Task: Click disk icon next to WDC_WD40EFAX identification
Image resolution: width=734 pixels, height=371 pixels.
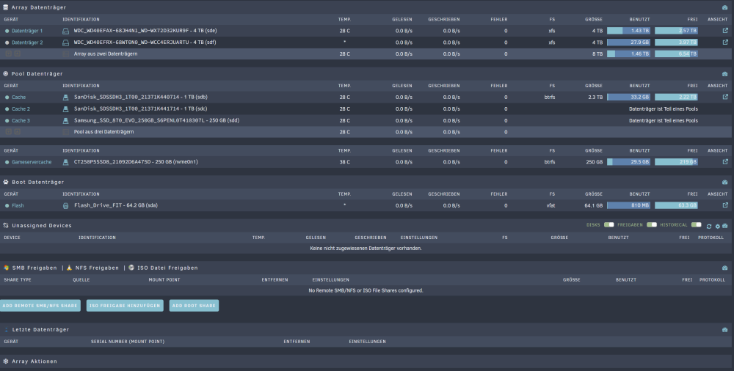Action: coord(65,31)
